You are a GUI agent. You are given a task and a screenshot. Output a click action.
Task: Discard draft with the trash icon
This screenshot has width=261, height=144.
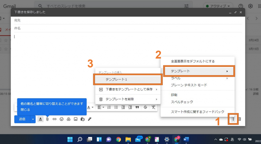[240, 119]
